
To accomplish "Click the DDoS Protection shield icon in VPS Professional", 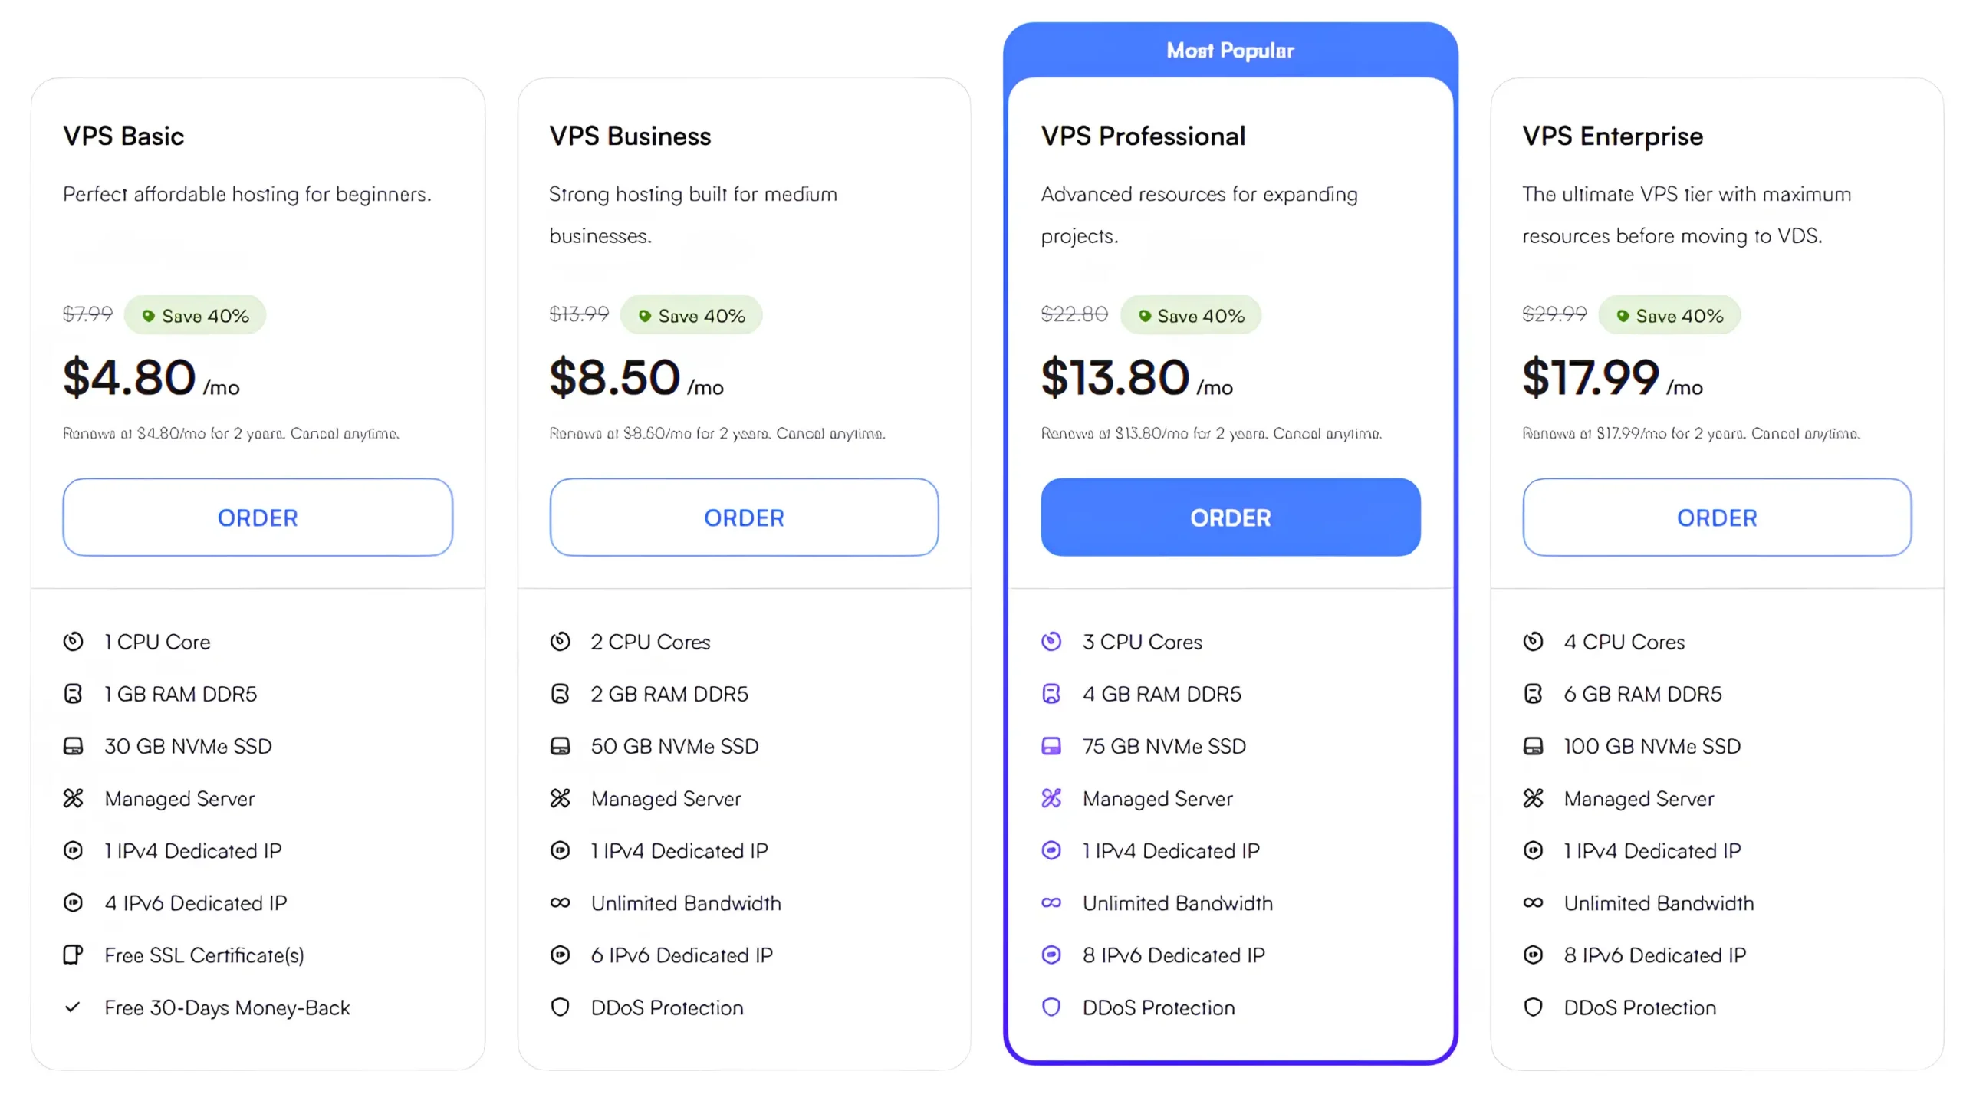I will point(1051,1007).
